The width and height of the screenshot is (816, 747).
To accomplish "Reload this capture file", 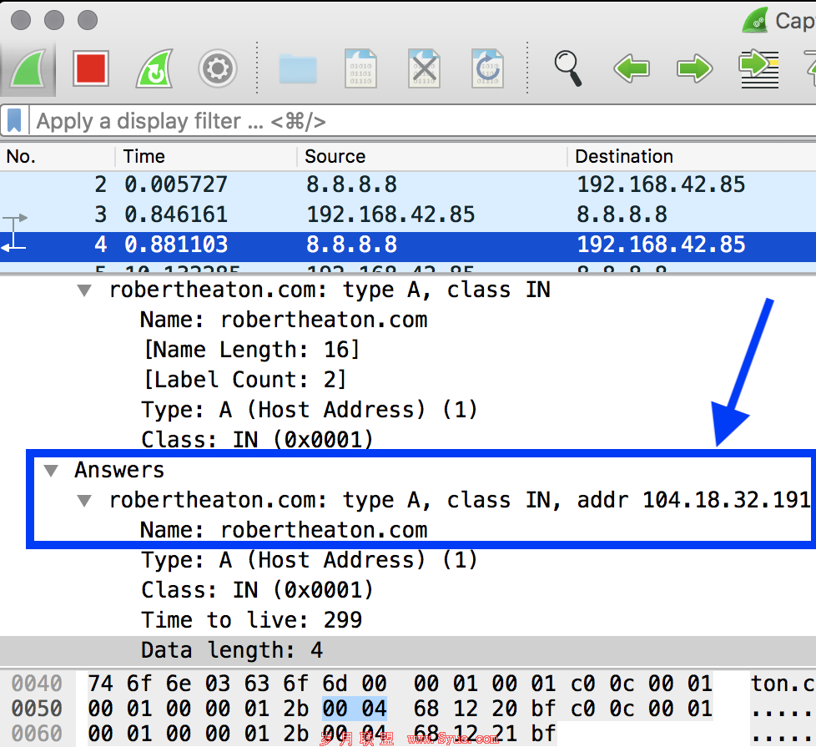I will coord(487,68).
